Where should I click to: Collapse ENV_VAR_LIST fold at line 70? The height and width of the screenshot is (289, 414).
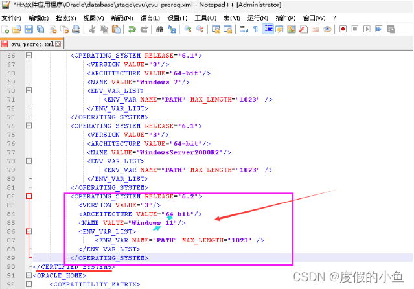[x=29, y=91]
